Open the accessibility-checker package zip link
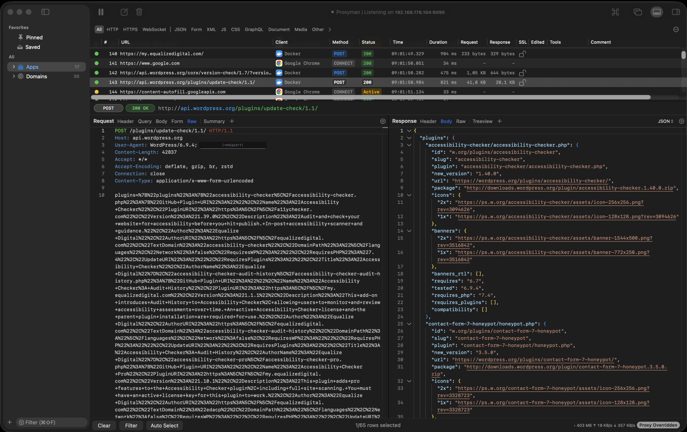 click(x=570, y=188)
